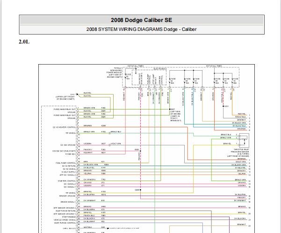Screen dimensions: 281x233
Task: Click the "2008 Dodge Caliber SE" title
Action: [141, 20]
